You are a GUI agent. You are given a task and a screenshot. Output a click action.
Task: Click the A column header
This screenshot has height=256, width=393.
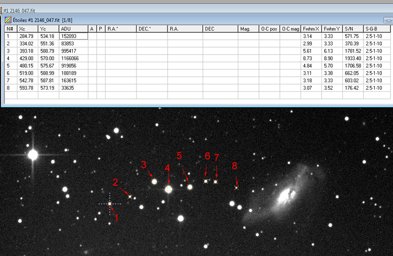point(92,29)
